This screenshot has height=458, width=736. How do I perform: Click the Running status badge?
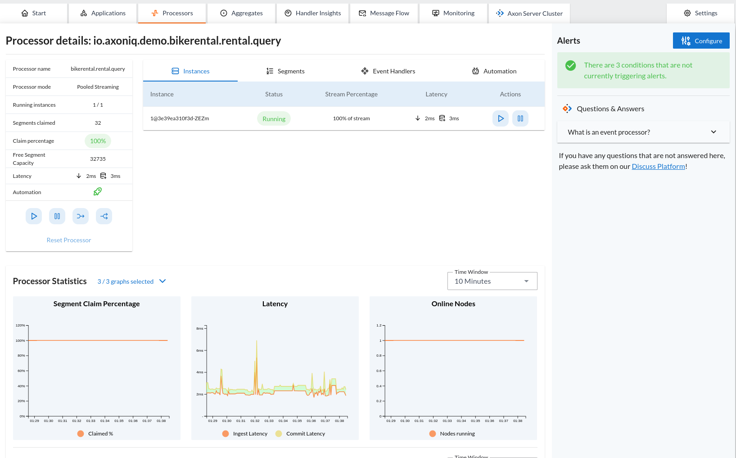point(274,119)
